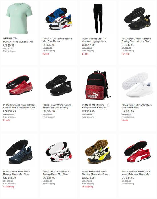Image resolution: width=157 pixels, height=199 pixels.
Task: Click the black Enzo 2 Men's training shoe image
Action: pyautogui.click(x=59, y=85)
